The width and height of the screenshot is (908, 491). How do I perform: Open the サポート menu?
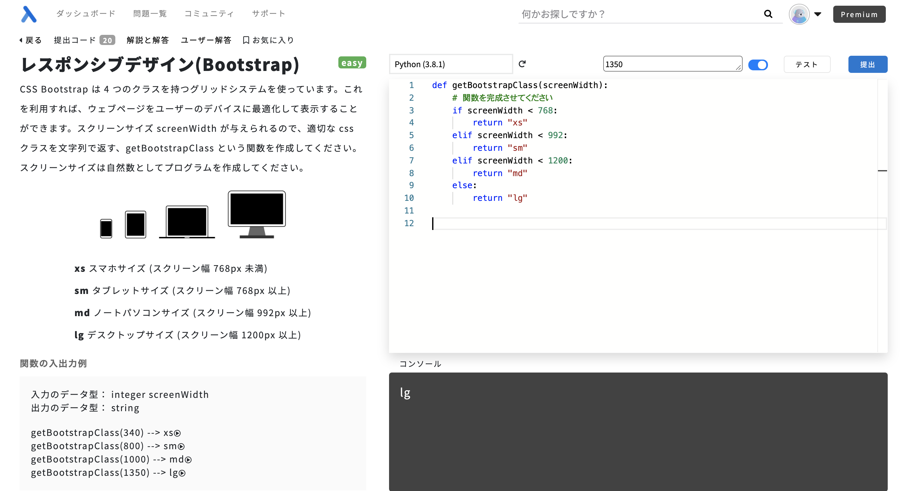point(269,13)
